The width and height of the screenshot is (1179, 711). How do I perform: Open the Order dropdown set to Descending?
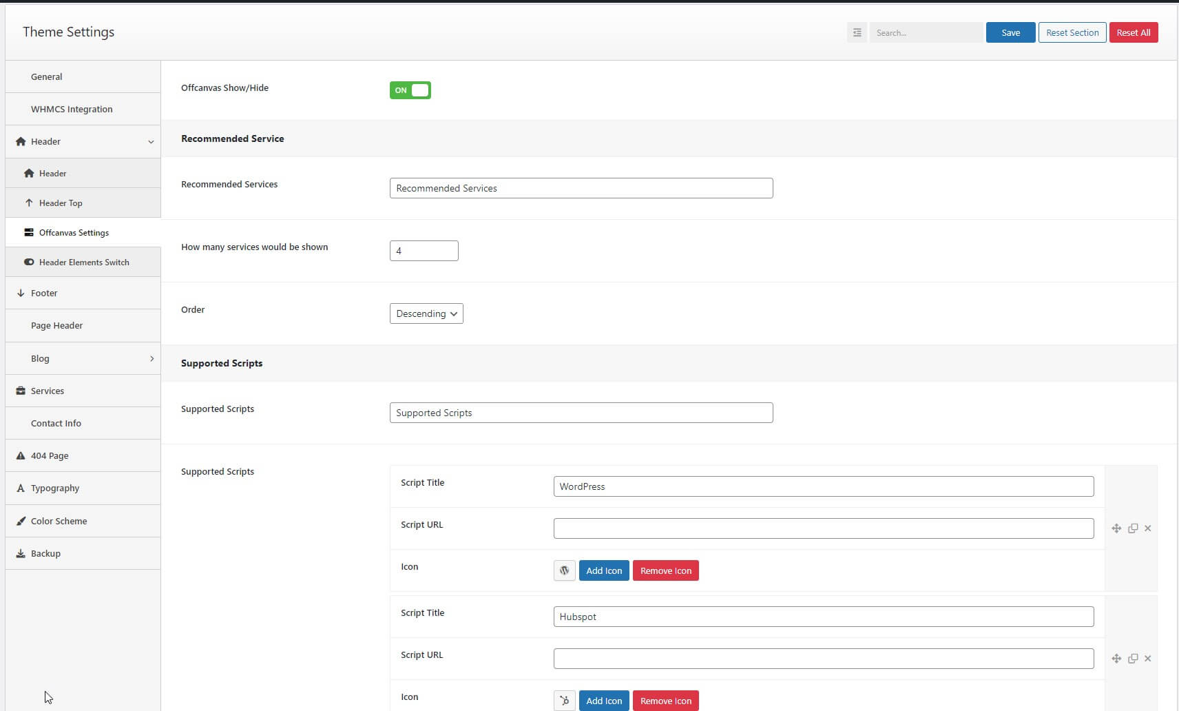(426, 313)
